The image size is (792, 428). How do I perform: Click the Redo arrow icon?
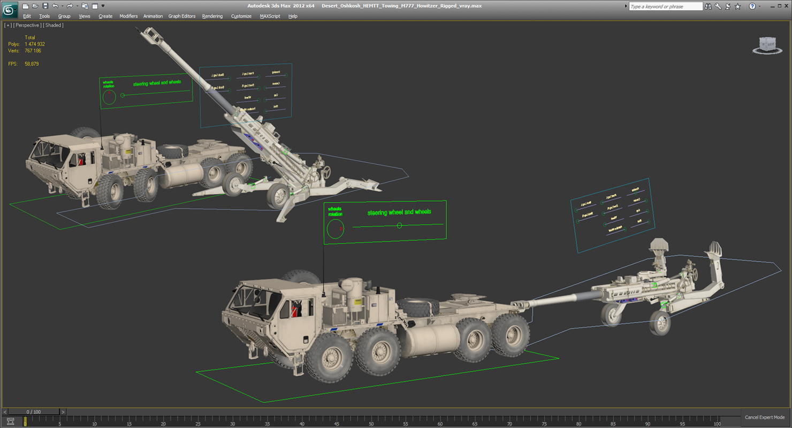[69, 6]
